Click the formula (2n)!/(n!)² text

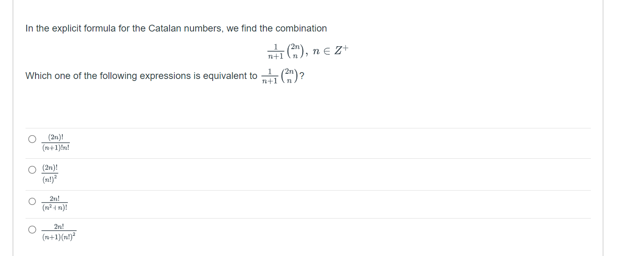click(50, 172)
